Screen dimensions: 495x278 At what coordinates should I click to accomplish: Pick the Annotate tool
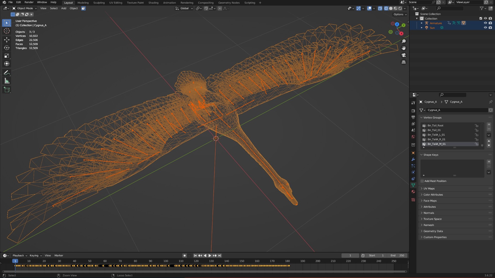click(7, 73)
